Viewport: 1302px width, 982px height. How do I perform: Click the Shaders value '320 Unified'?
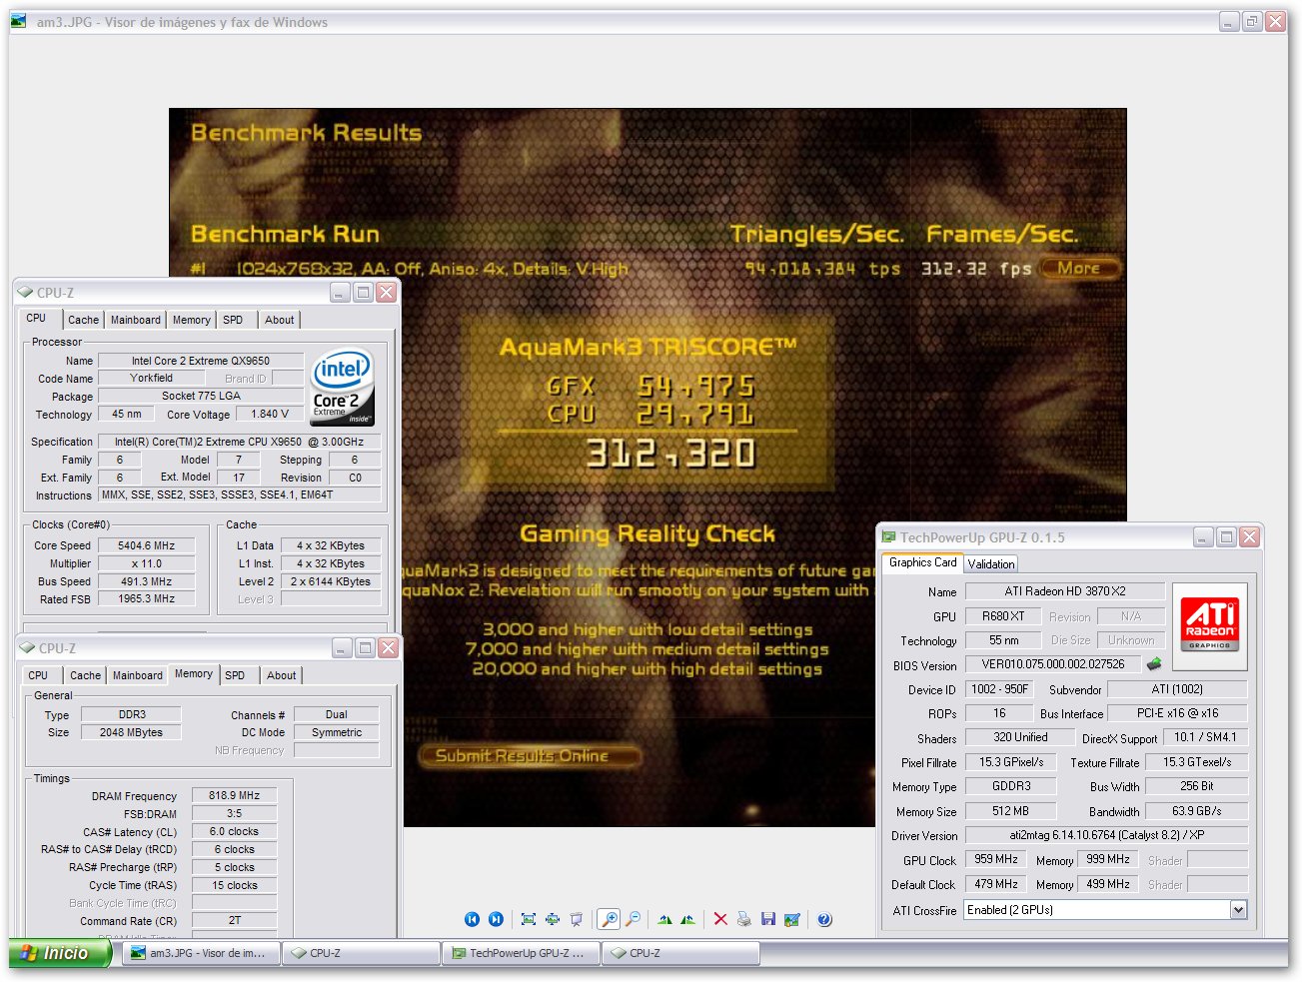1020,737
